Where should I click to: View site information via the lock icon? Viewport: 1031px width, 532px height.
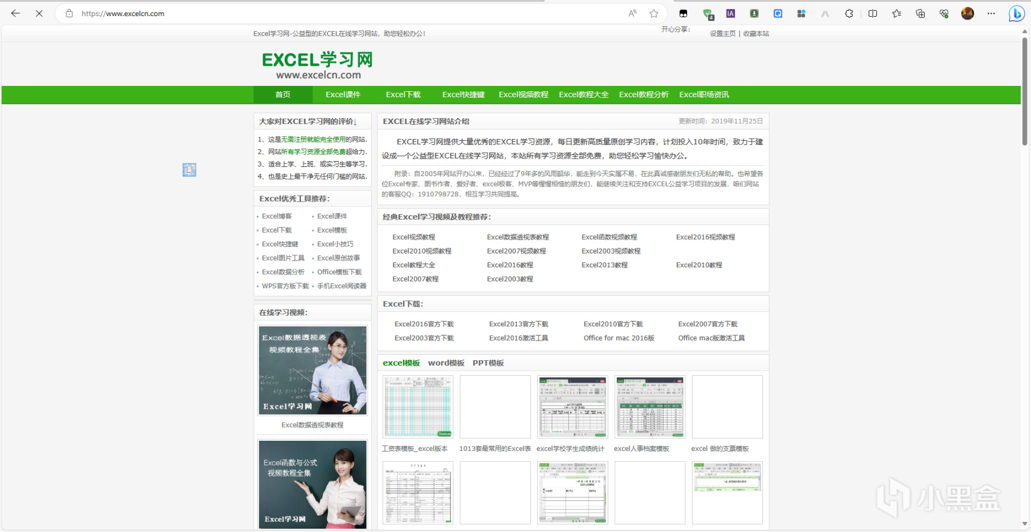pos(69,13)
